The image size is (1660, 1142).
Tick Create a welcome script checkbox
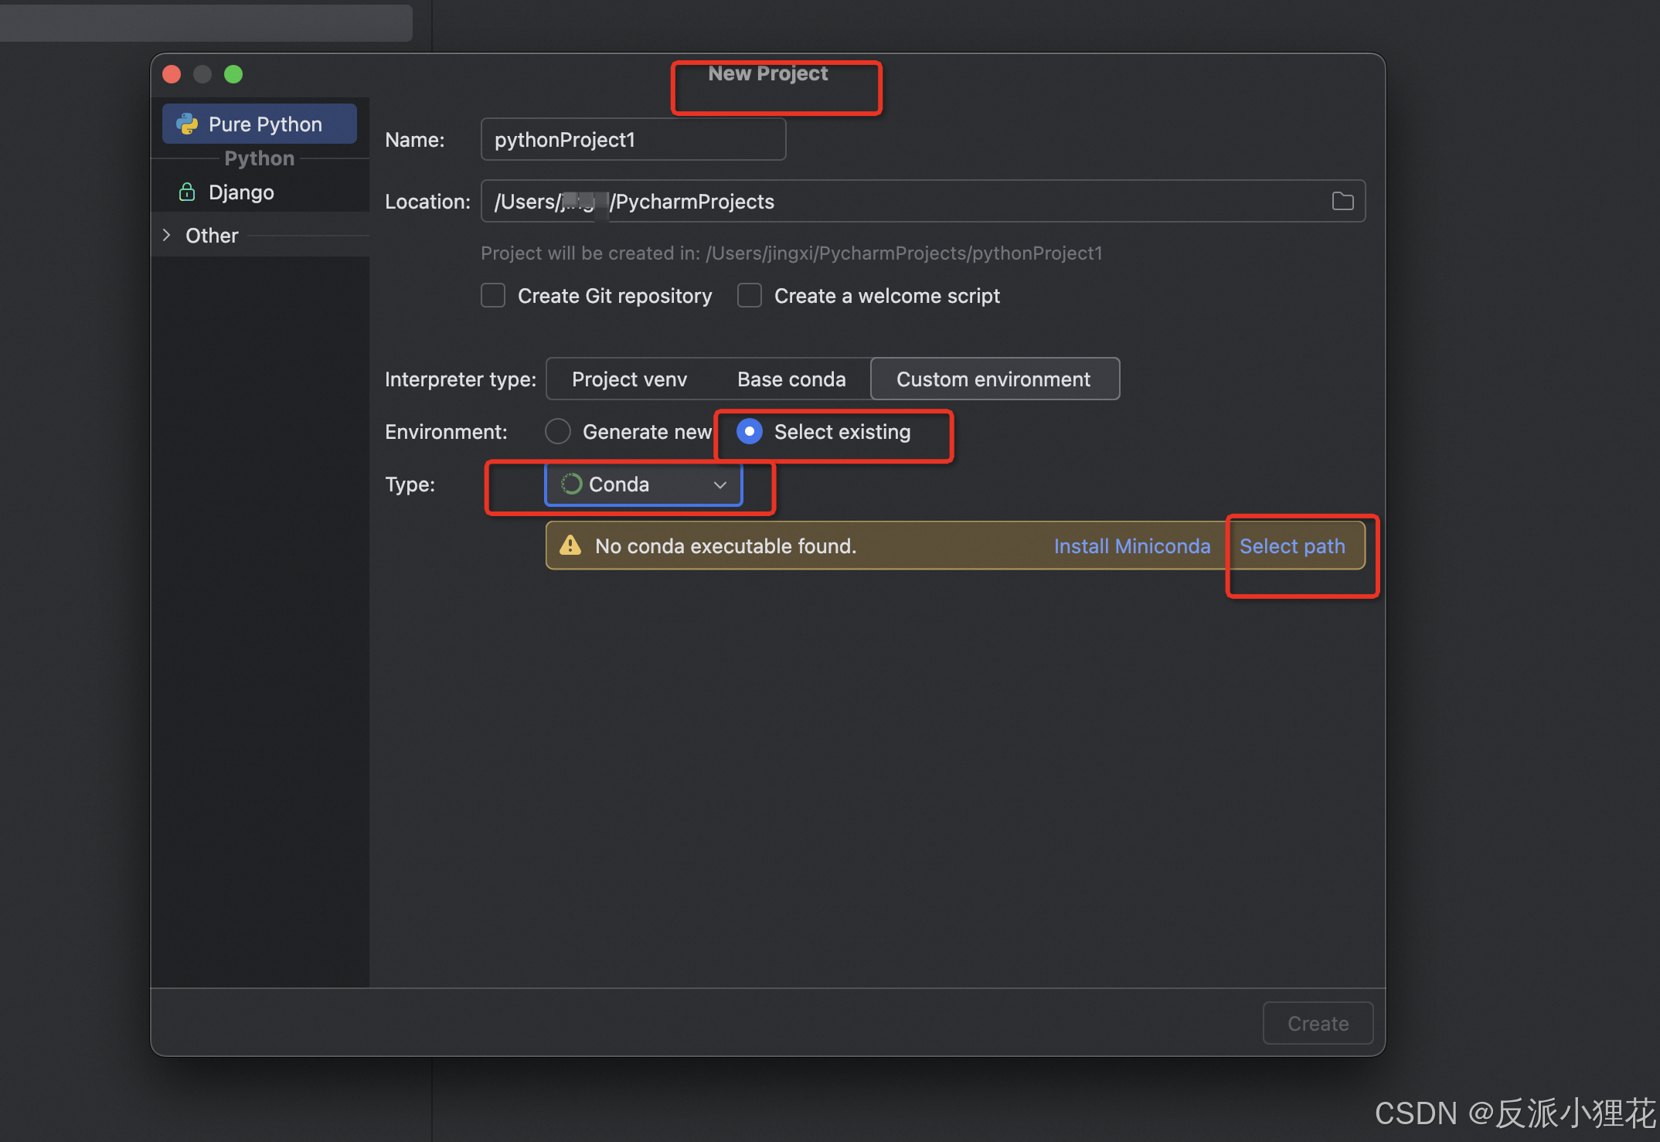coord(750,296)
